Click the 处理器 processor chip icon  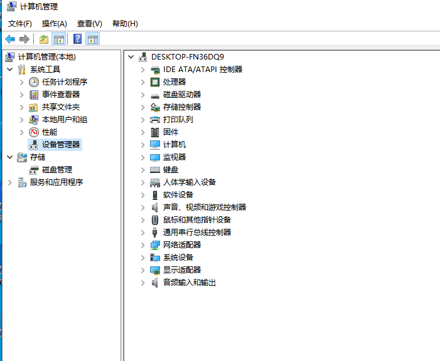pos(155,82)
